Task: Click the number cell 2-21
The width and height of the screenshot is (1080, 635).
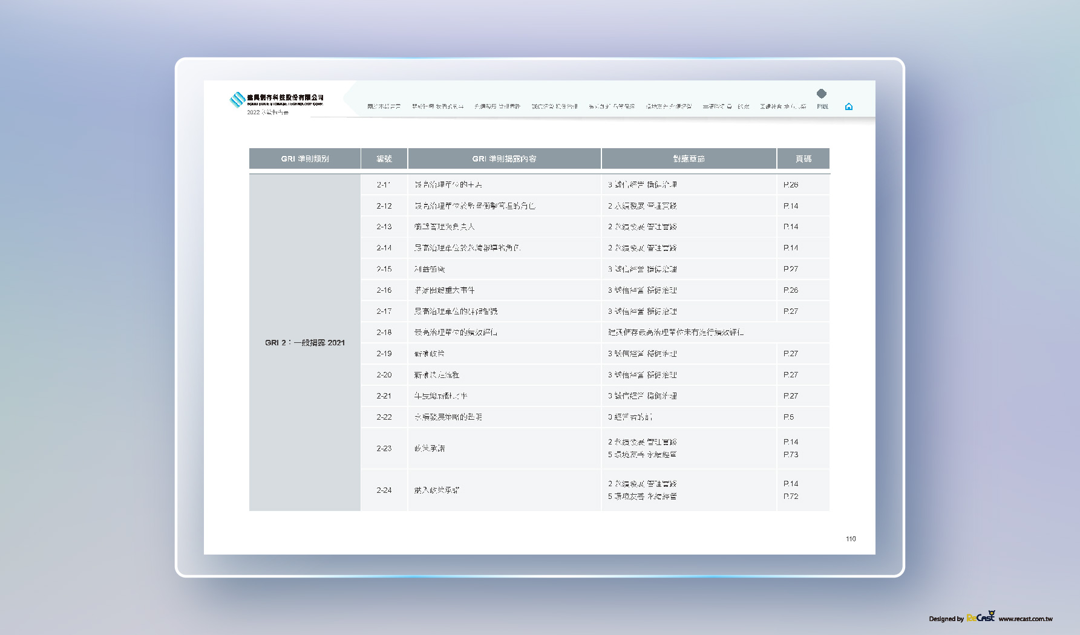Action: pyautogui.click(x=384, y=396)
